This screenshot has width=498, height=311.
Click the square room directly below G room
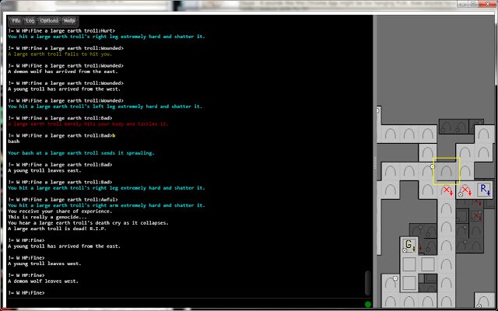pyautogui.click(x=409, y=264)
